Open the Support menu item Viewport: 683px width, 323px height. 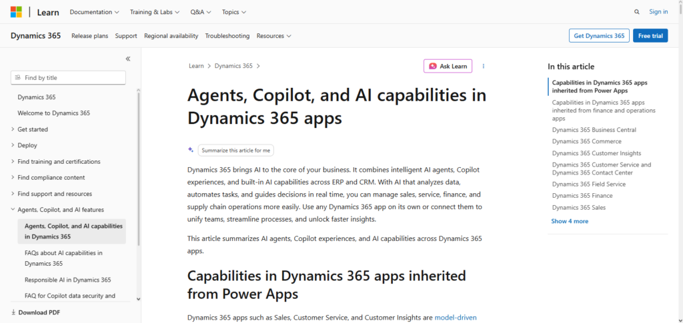click(126, 36)
